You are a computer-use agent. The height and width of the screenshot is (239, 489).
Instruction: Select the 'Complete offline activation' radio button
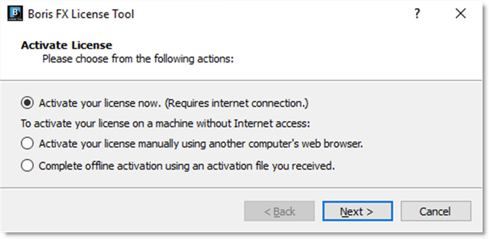27,166
